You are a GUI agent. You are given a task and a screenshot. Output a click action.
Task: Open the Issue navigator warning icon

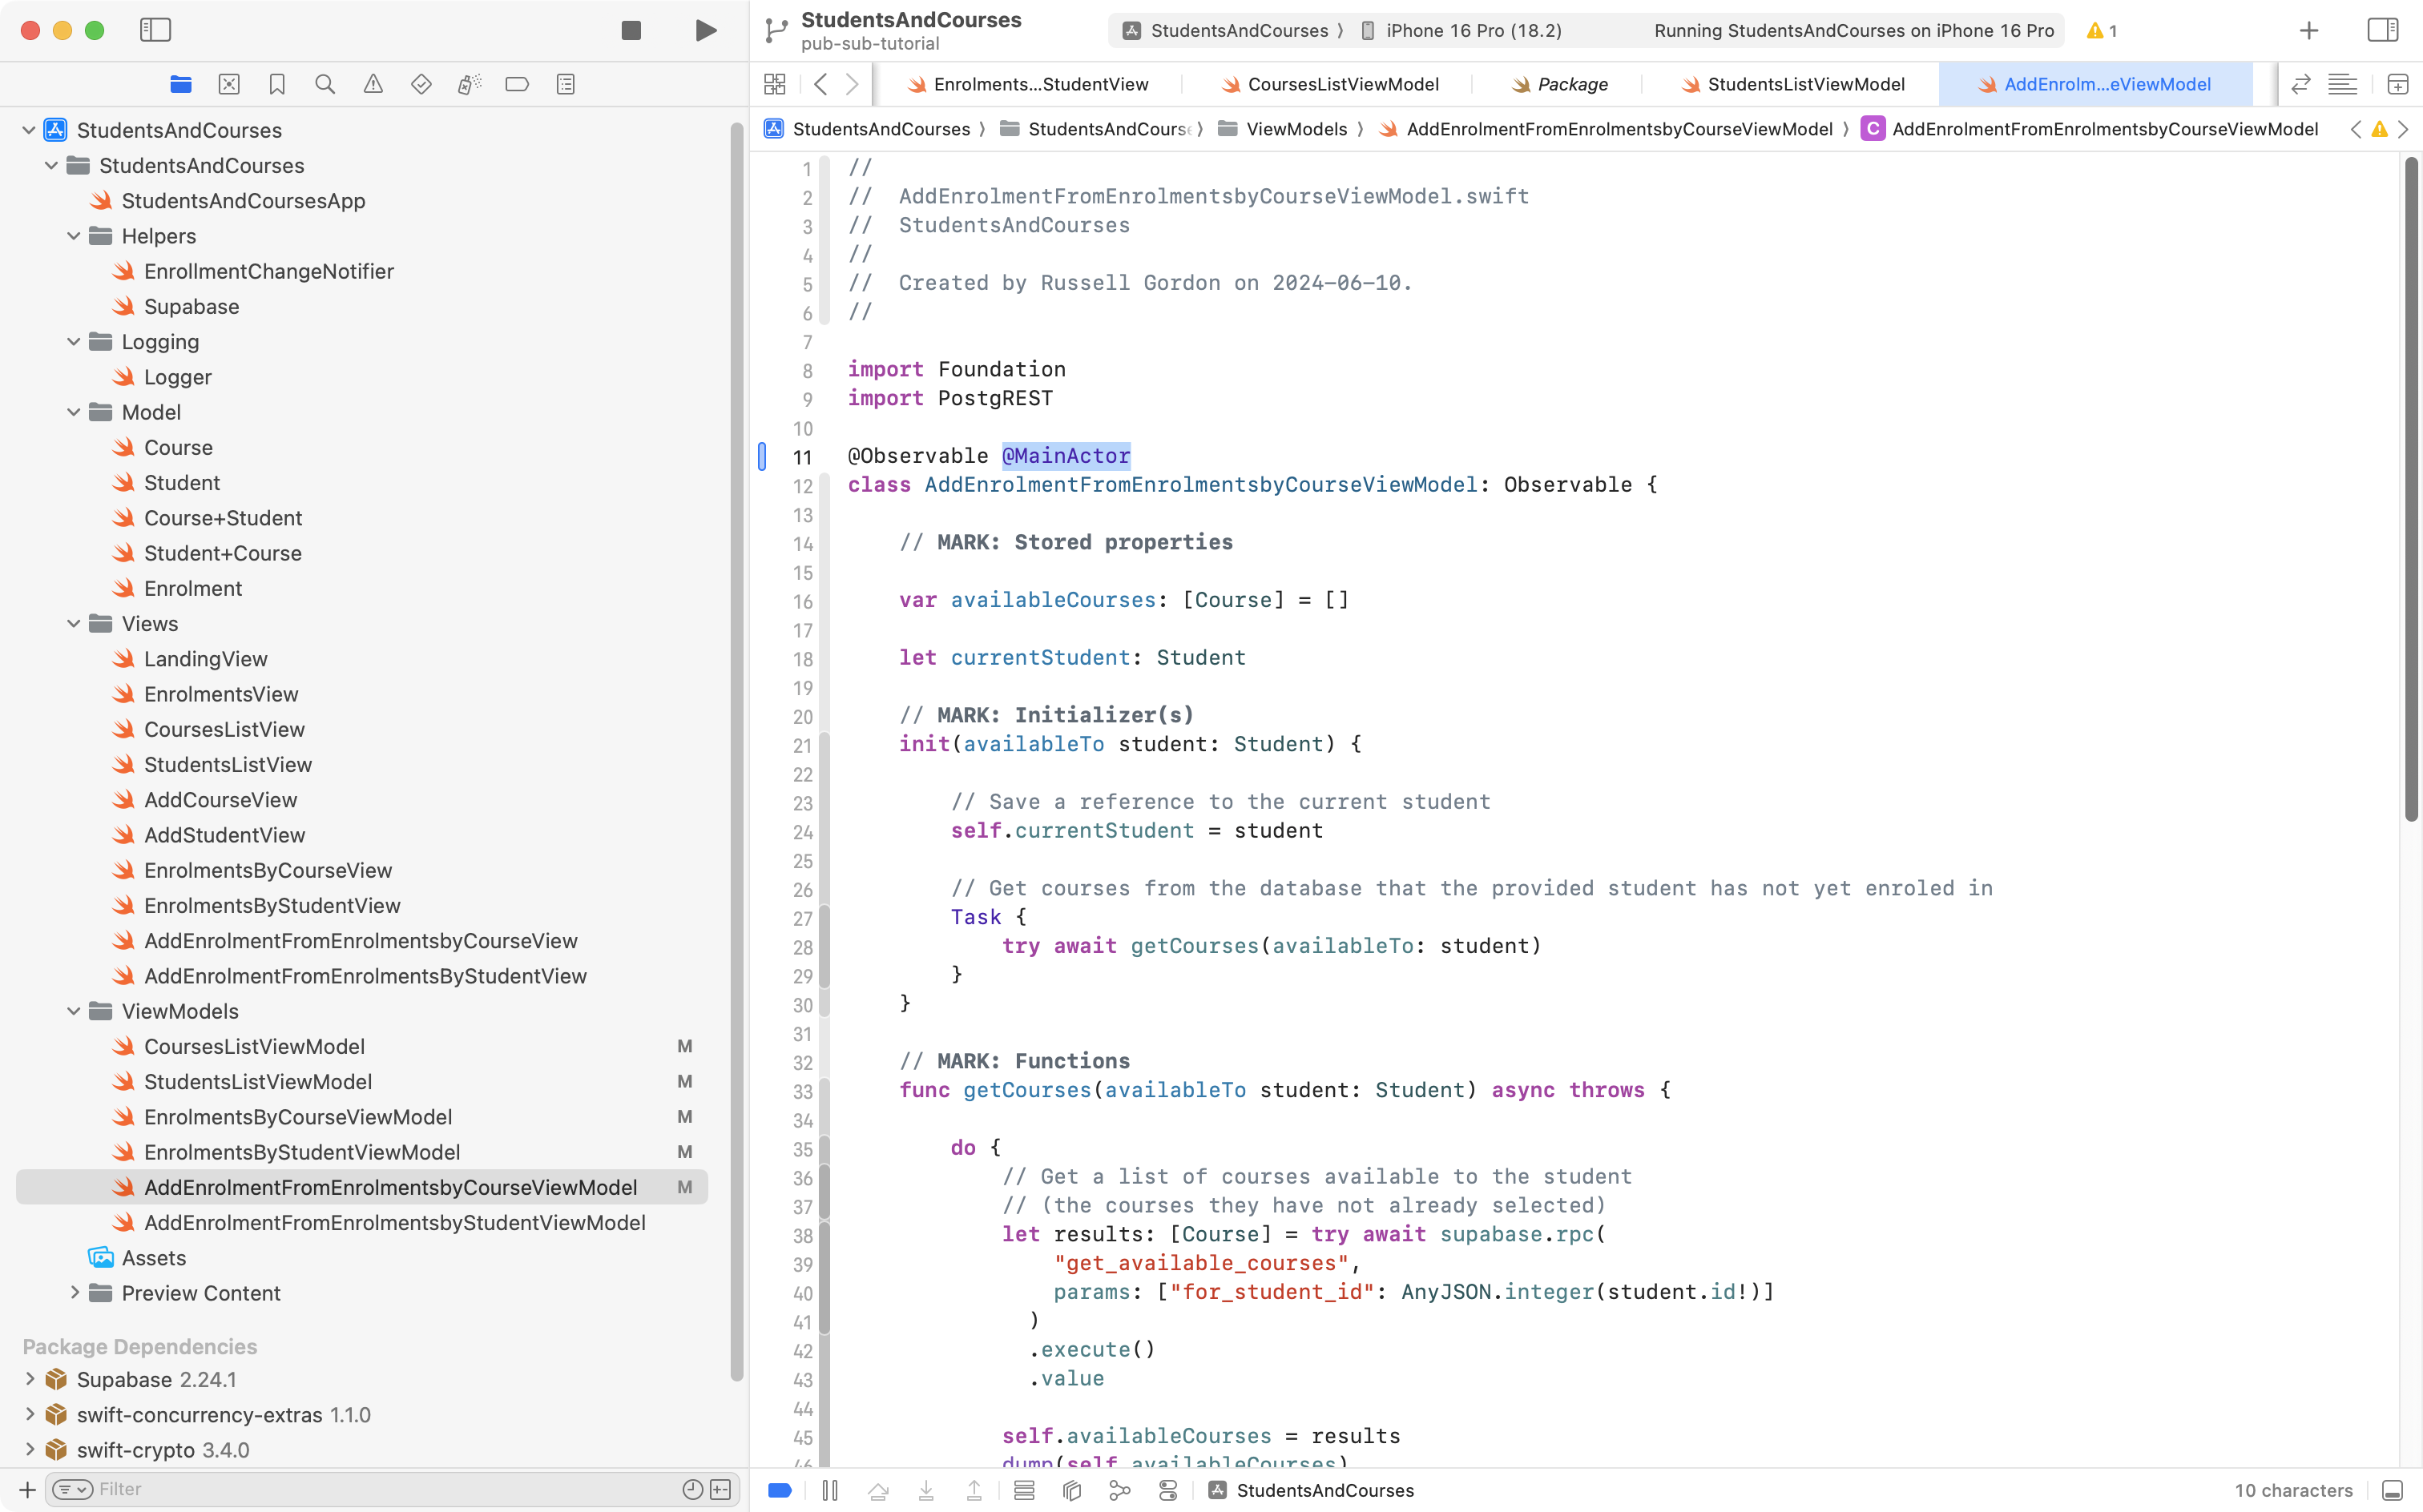pos(373,84)
